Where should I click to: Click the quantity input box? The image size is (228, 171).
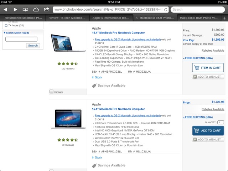coord(221,122)
